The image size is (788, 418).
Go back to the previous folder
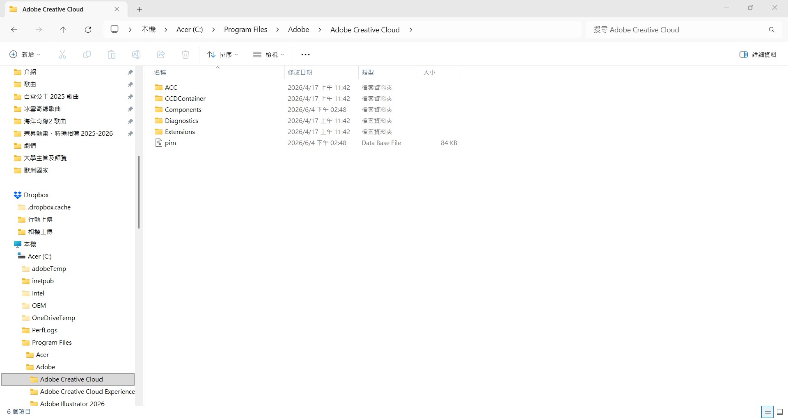[x=14, y=30]
